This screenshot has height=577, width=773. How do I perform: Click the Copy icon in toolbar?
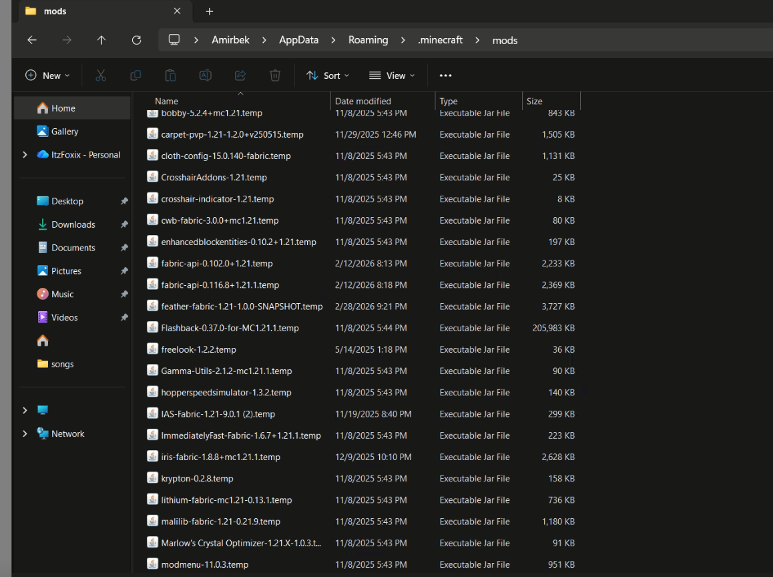coord(136,75)
